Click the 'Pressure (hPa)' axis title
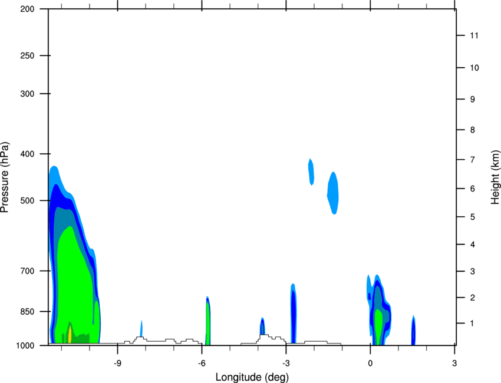 [x=5, y=177]
